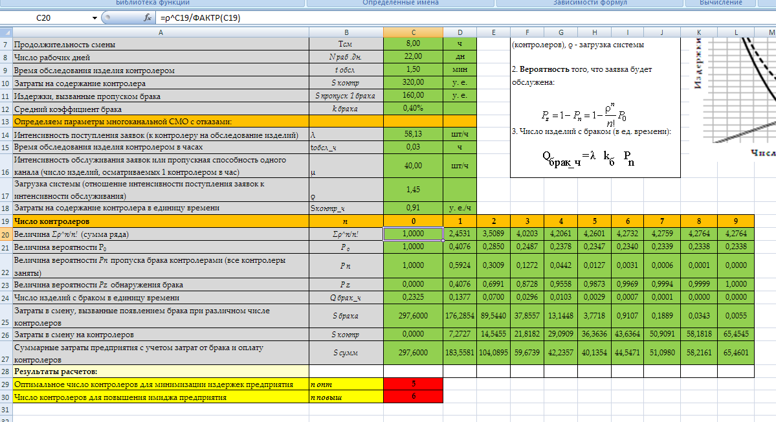
Task: Click cell with value 40,1354
Action: [x=594, y=353]
